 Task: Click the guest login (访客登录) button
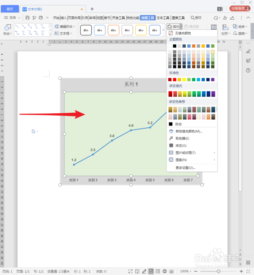pos(240,9)
